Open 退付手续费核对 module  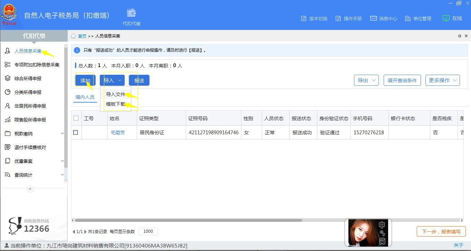coord(30,147)
